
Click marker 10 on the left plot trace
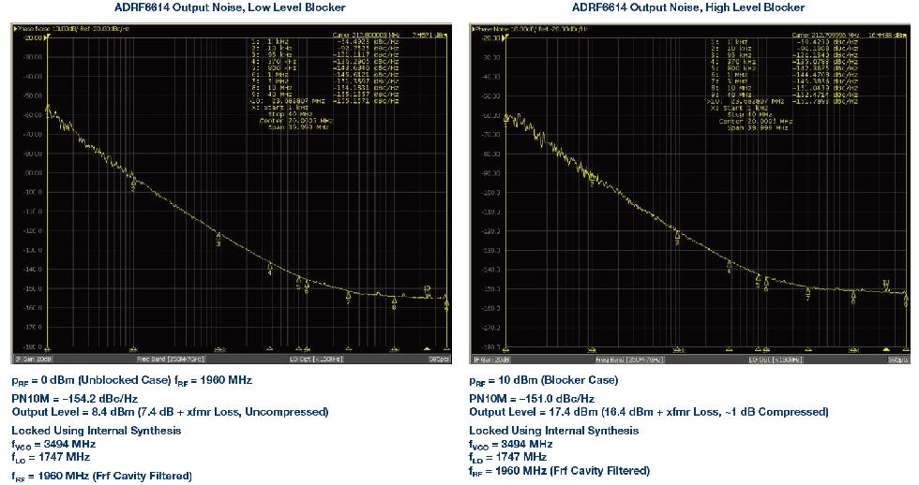428,289
